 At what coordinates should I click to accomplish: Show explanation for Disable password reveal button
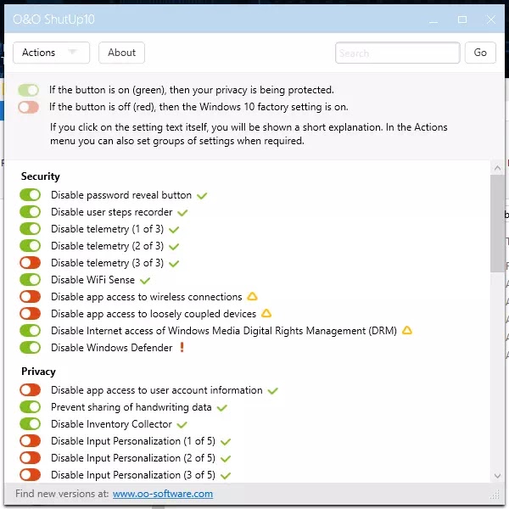[121, 195]
